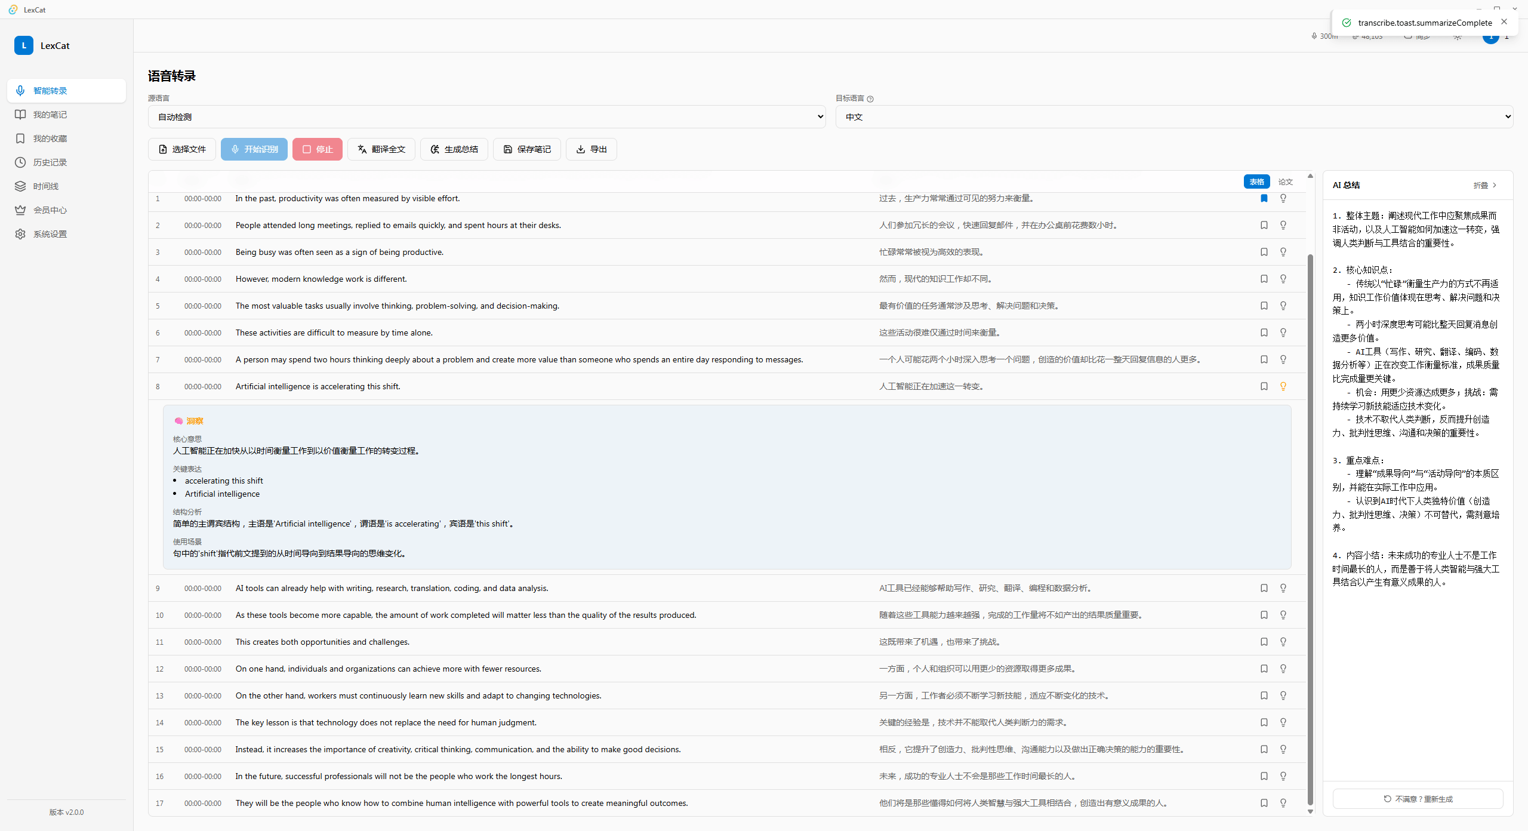
Task: Open 智能转录 in the sidebar
Action: [66, 91]
